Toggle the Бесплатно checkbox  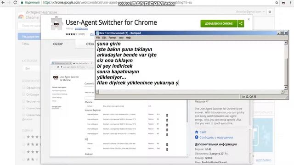tap(23, 101)
